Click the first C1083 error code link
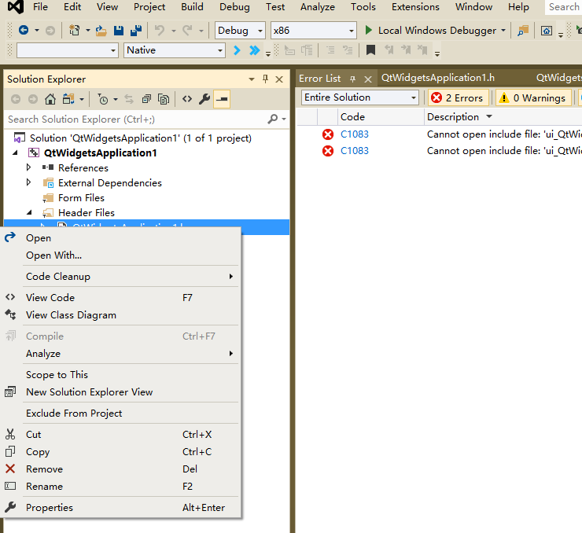 coord(355,134)
